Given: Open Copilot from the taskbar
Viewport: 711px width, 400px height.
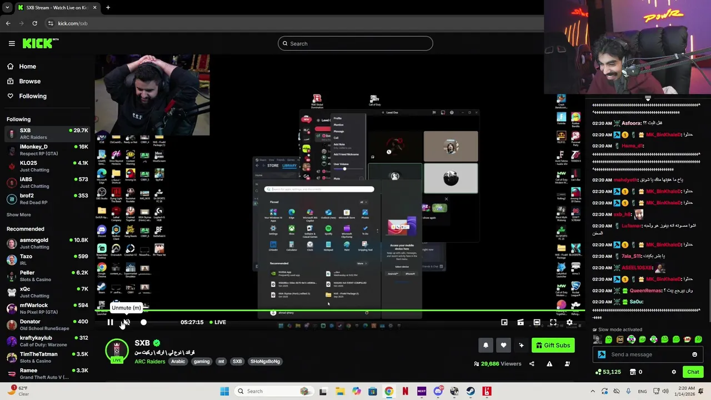Looking at the screenshot, I should (x=356, y=391).
